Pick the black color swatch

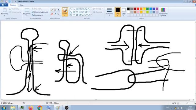coord(128,9)
